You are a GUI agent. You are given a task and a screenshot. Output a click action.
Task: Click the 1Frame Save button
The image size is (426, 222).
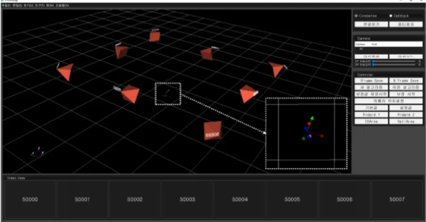pos(371,81)
